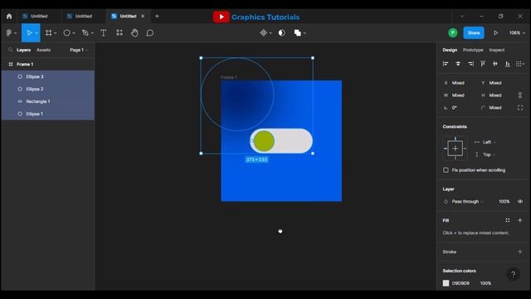
Task: Select the Ellipse 1 layer
Action: pyautogui.click(x=48, y=114)
